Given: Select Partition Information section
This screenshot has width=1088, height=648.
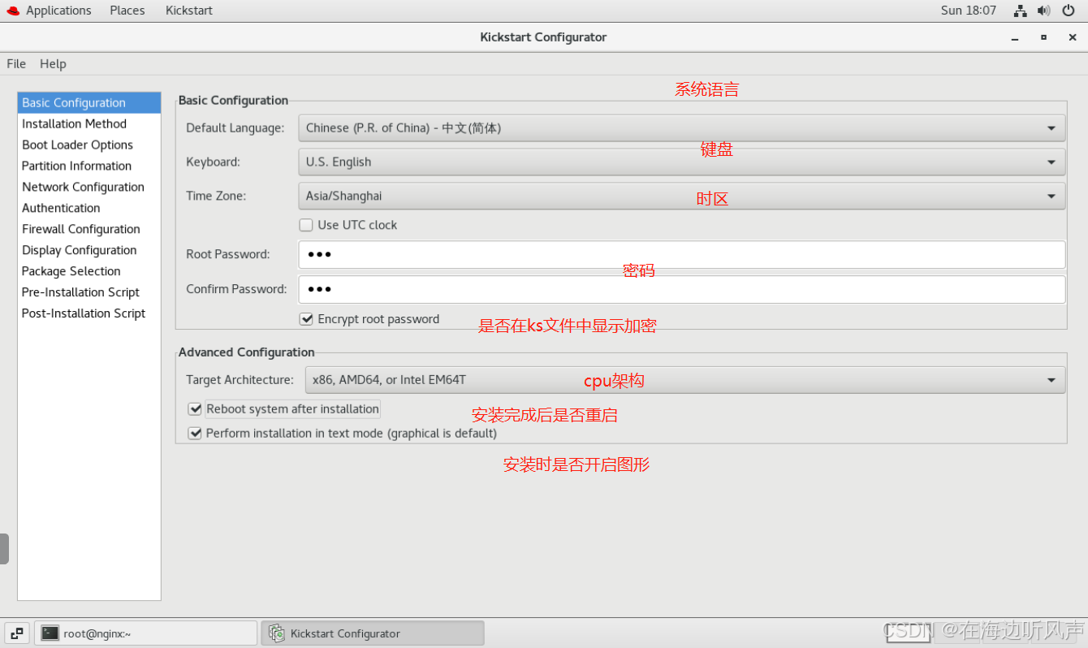Looking at the screenshot, I should pos(89,166).
